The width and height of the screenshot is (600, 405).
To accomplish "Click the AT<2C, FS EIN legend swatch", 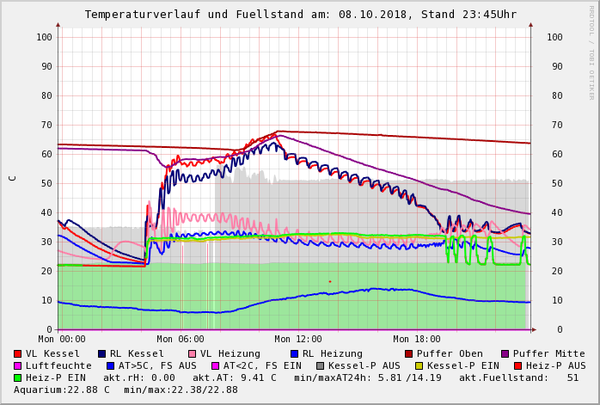I will [x=215, y=365].
